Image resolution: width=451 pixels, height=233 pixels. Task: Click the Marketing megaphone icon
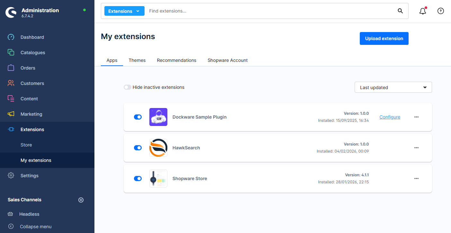11,114
